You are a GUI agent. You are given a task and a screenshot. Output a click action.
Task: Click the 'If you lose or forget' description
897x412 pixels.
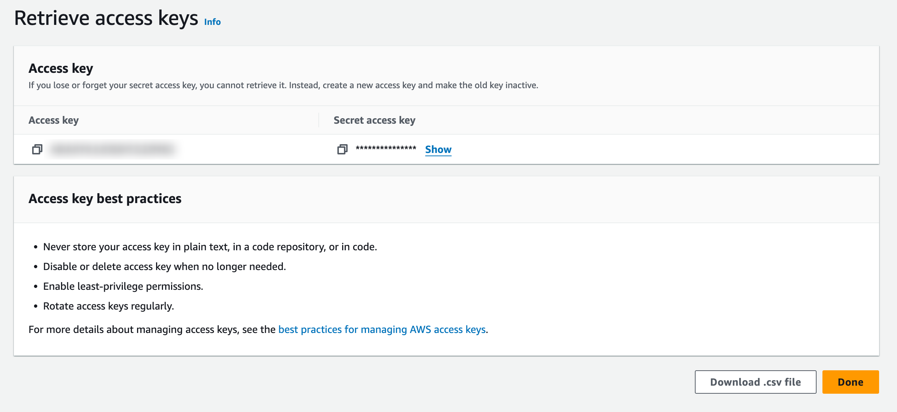283,85
